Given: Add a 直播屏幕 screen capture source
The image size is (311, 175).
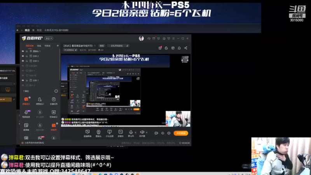Looking at the screenshot, I should 87,133.
